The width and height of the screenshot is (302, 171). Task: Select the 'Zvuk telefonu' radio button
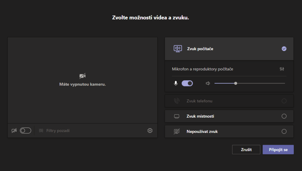pos(284,101)
